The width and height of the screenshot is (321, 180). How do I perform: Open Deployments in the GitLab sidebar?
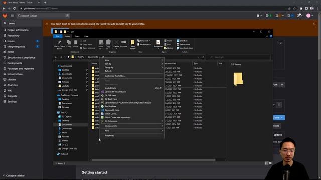(15, 63)
